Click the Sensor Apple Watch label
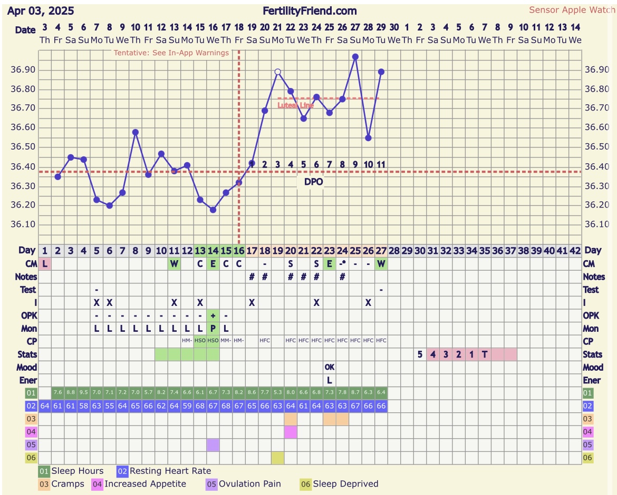This screenshot has height=495, width=617. tap(572, 10)
